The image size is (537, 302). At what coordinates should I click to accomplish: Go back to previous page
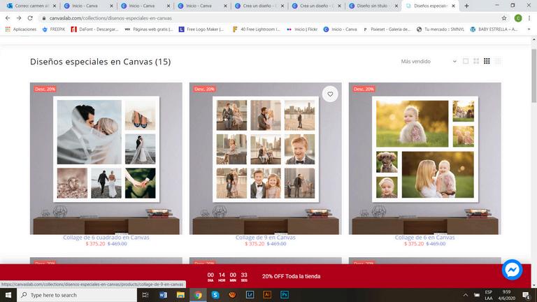coord(8,18)
